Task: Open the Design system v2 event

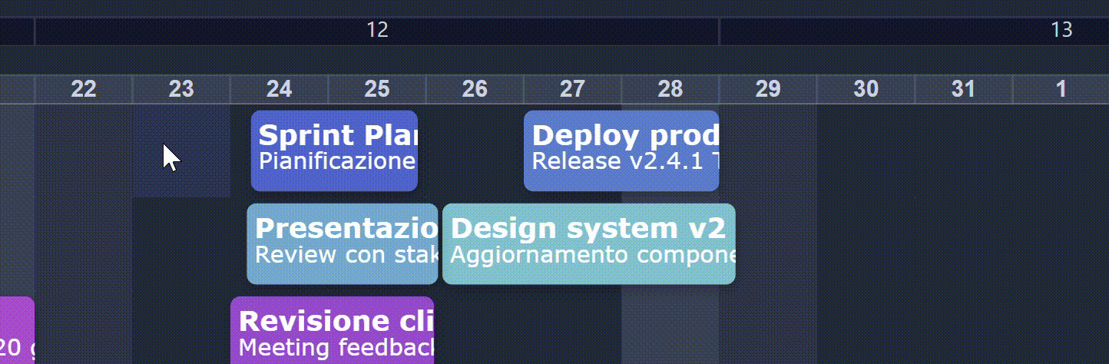Action: [588, 243]
